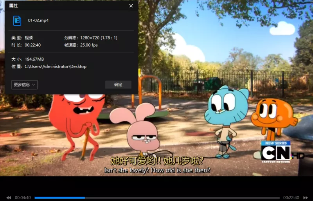Click the elapsed time 00:04:40 label
The height and width of the screenshot is (201, 313).
pyautogui.click(x=23, y=198)
